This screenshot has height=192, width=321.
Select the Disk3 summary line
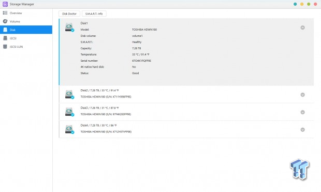[x=99, y=108]
